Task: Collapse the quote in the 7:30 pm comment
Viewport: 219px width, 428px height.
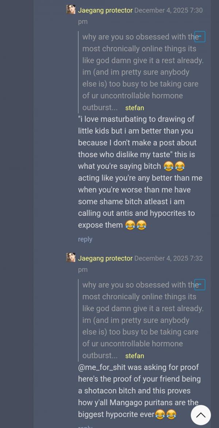Action: (200, 37)
